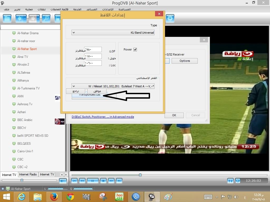Click the gear settings toolbar icon
Screen dimensions: 270x202
coord(170,18)
